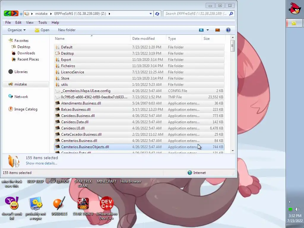Sort by Size column header
The height and width of the screenshot is (228, 304).
213,38
